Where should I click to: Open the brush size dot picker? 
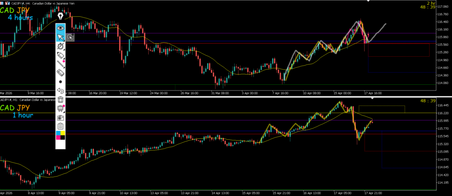coord(60,82)
